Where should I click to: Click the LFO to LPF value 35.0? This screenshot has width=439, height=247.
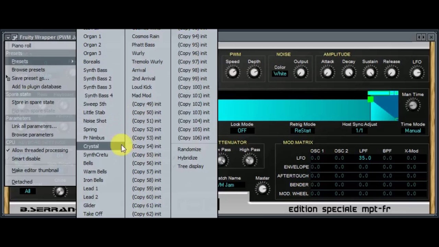pyautogui.click(x=365, y=158)
